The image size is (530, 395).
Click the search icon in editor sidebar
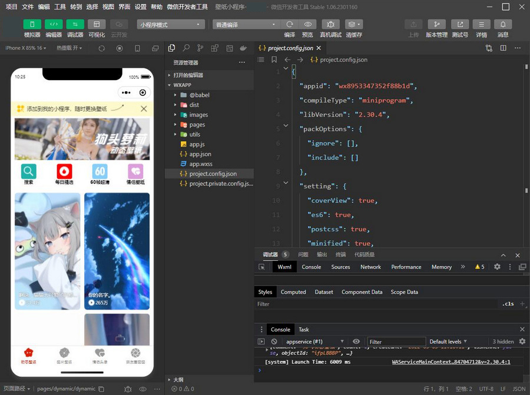(x=186, y=48)
